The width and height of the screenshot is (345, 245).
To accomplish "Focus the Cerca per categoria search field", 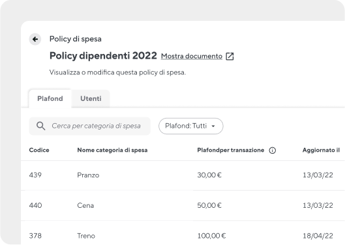I will click(90, 126).
